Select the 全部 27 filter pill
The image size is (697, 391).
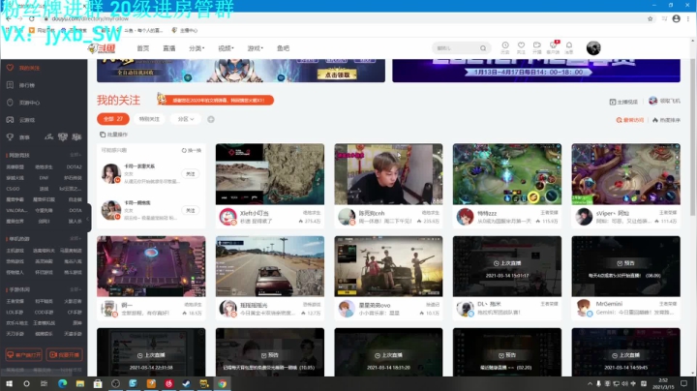tap(113, 119)
